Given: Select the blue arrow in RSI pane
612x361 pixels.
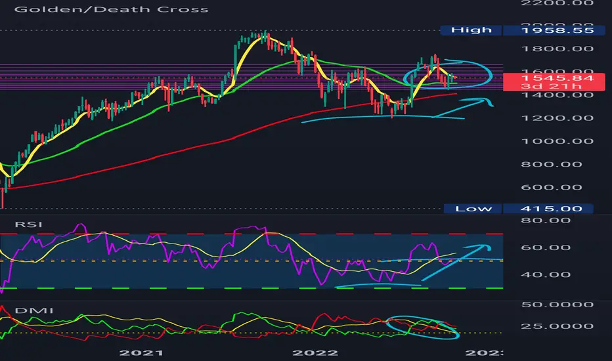Looking at the screenshot, I should [456, 263].
